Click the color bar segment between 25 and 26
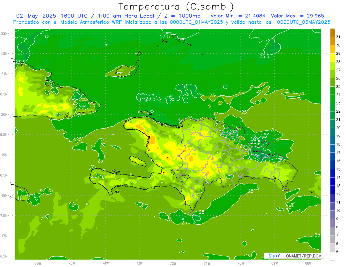The width and height of the screenshot is (346, 267). pyautogui.click(x=332, y=82)
